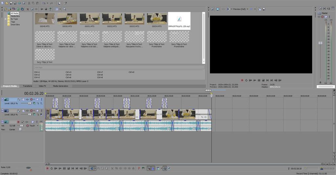Select the Tags folder
336x175 pixels.
tap(13, 22)
